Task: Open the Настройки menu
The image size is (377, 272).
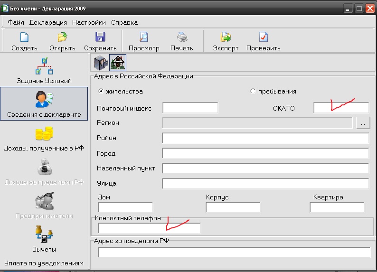Action: (89, 22)
